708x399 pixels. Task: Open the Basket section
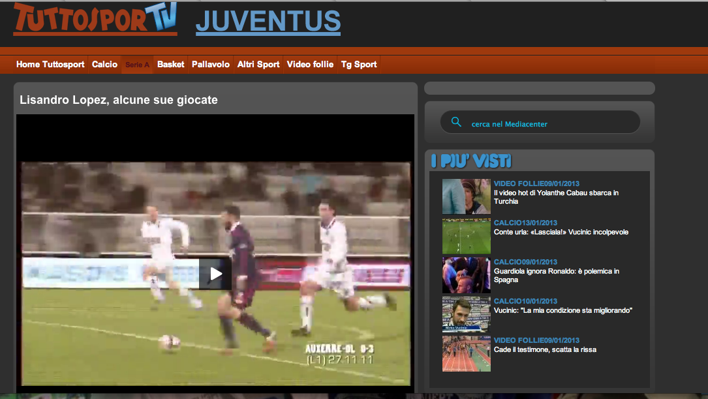170,65
